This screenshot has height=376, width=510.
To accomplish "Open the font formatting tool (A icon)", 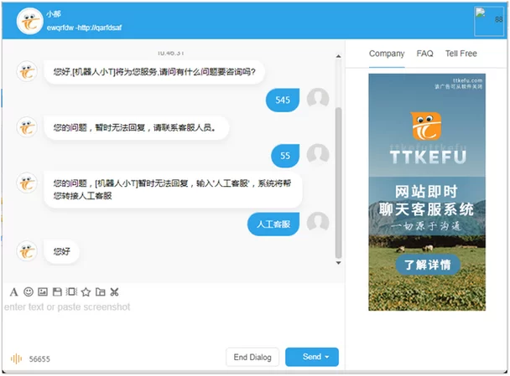I will [13, 292].
